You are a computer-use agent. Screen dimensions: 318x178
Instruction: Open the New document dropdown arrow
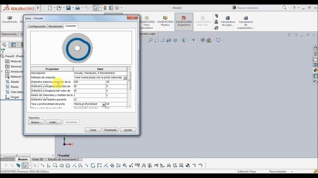[54, 8]
